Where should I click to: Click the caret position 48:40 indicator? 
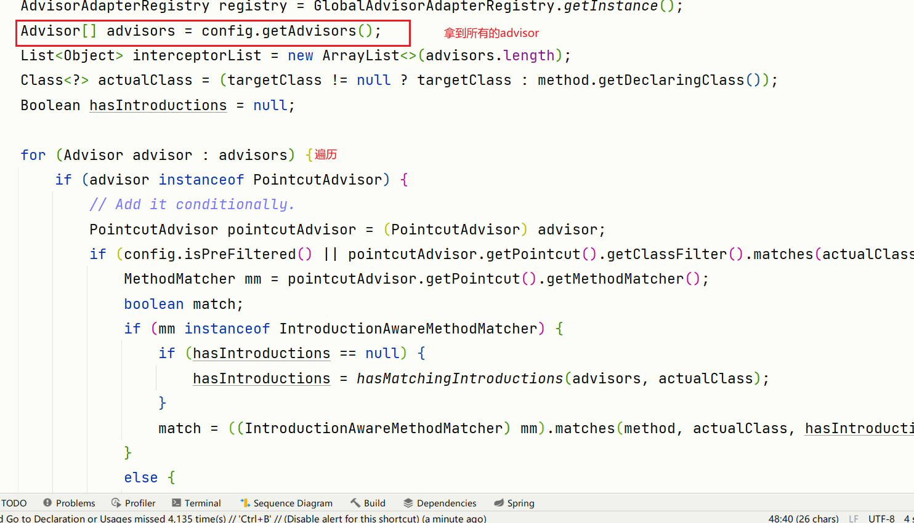[803, 518]
